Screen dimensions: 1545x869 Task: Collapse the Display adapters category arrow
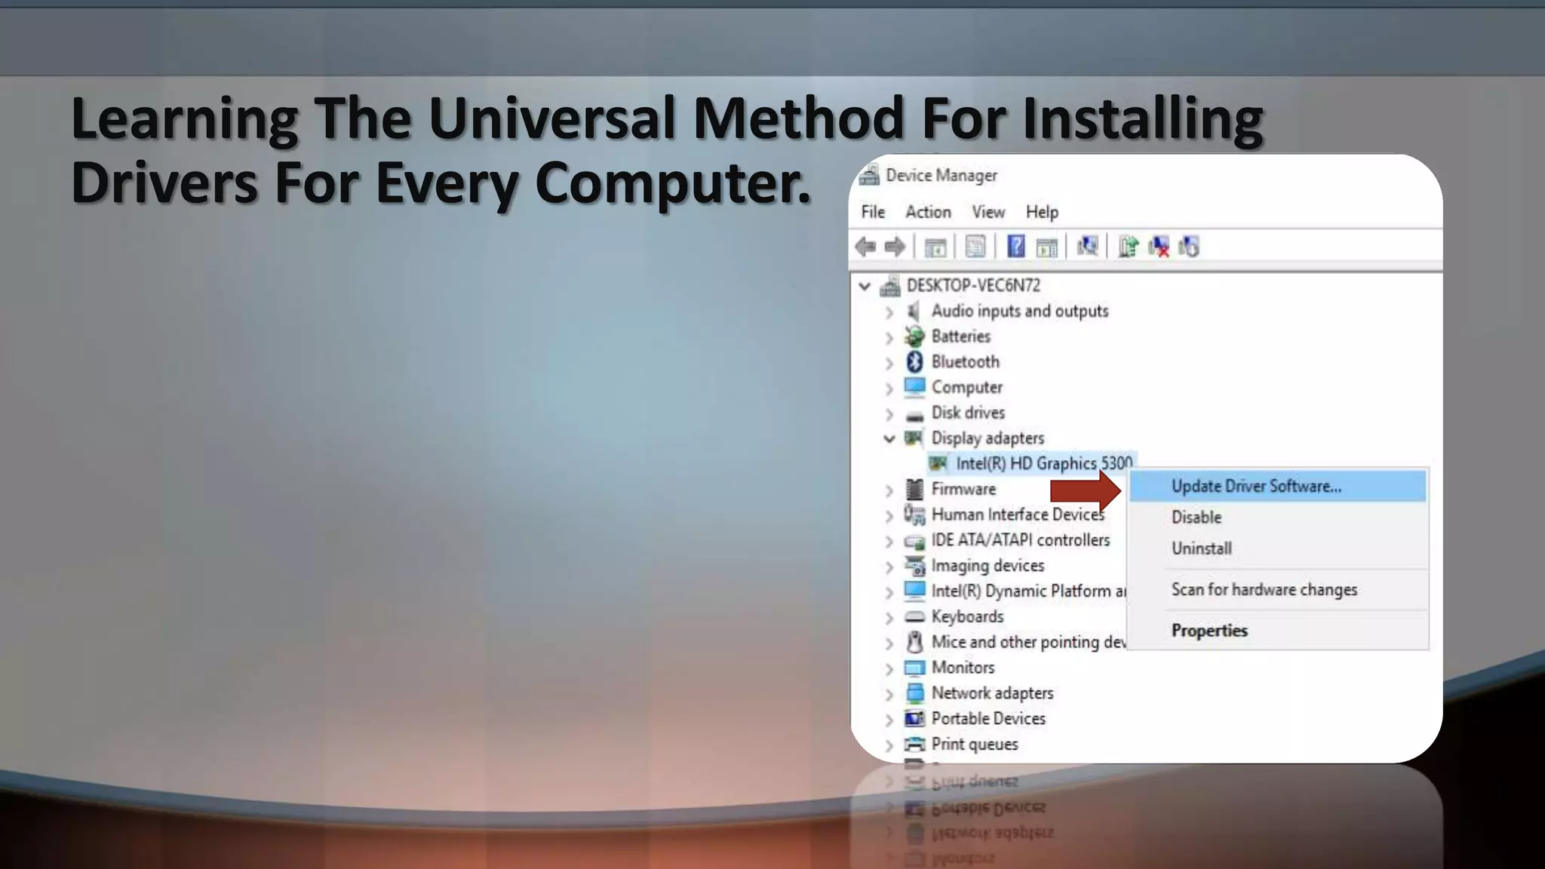click(x=889, y=438)
